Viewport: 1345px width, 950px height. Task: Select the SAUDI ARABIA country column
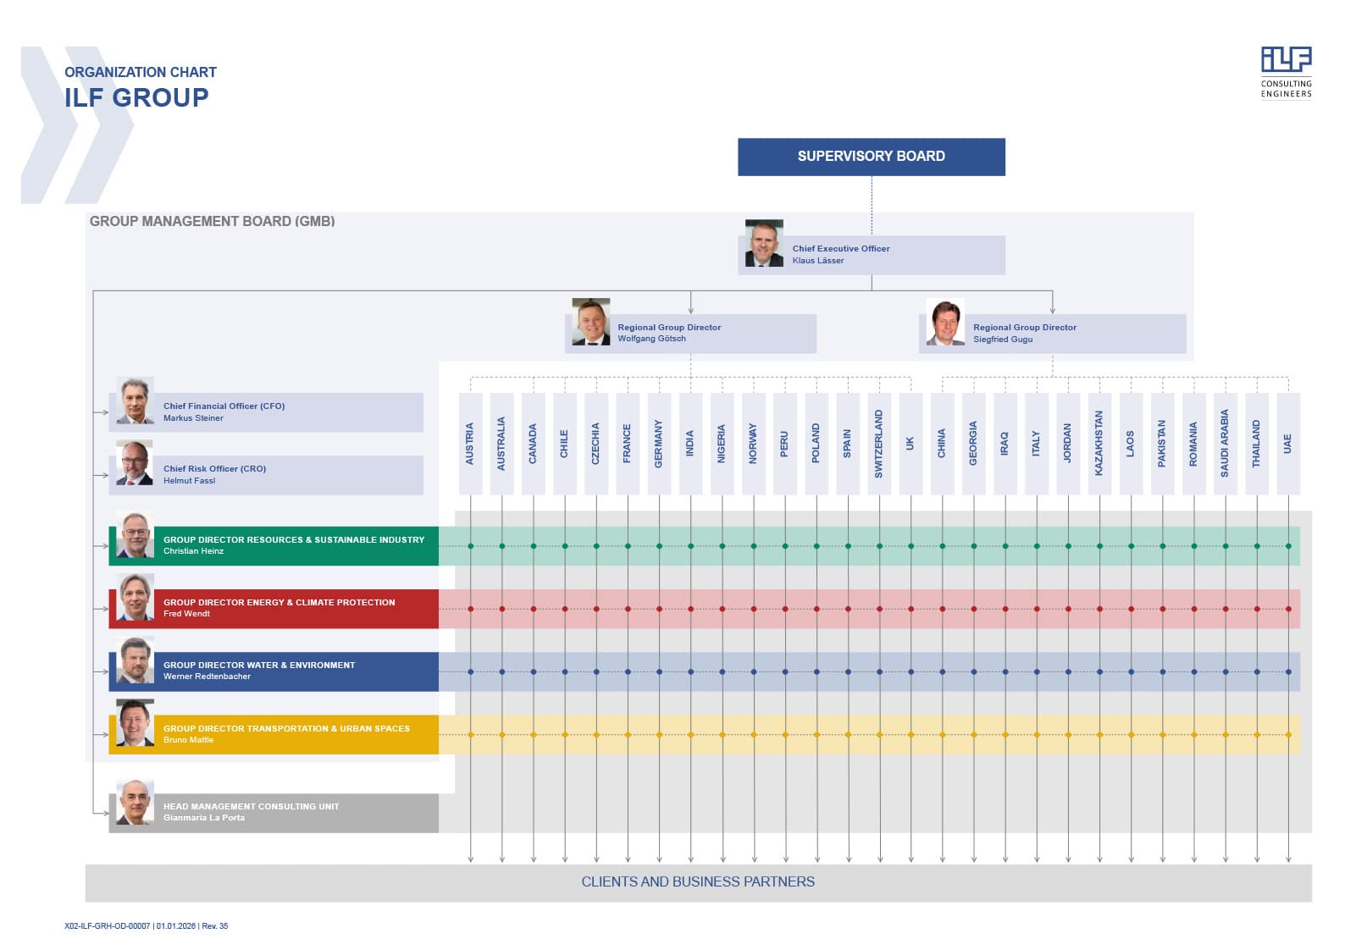(x=1225, y=444)
